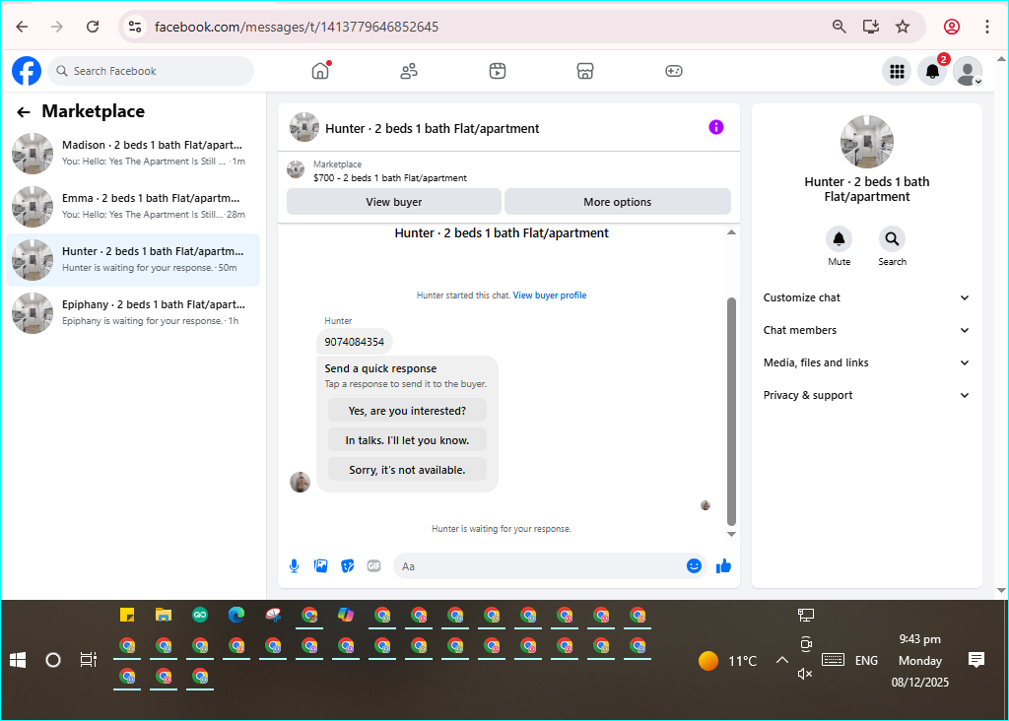Open Facebook menu grid icon
This screenshot has height=721, width=1009.
click(897, 71)
